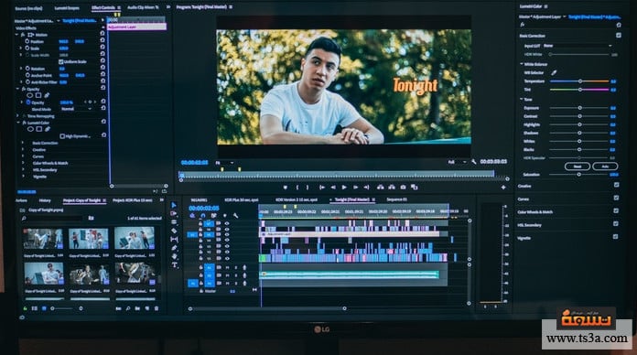
Task: Select the first clip thumbnail in Project panel
Action: click(43, 239)
